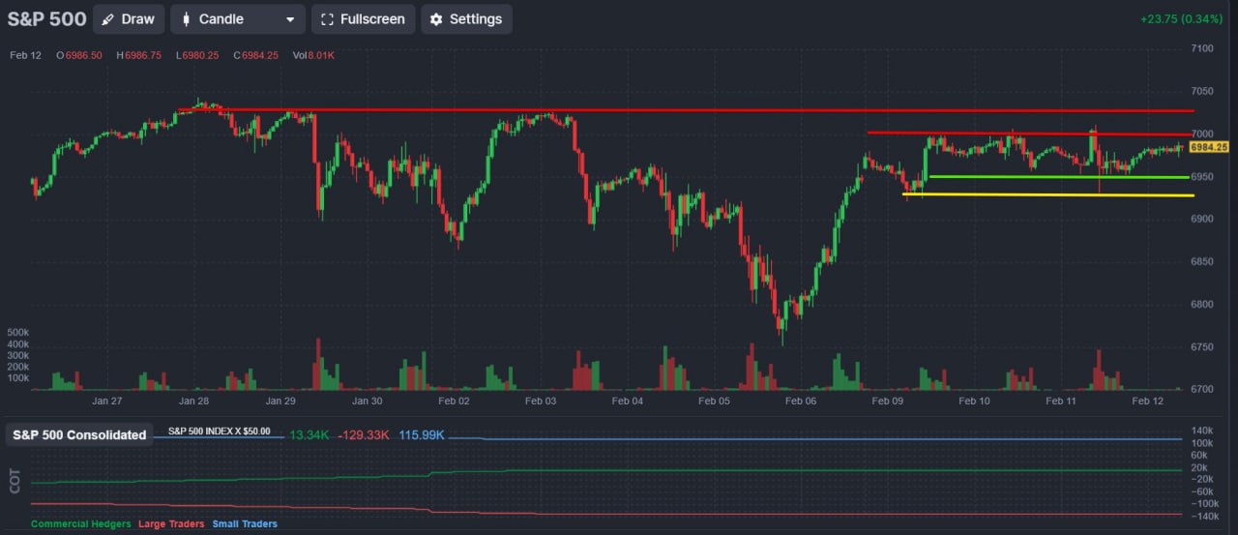Select the short red line at 7000

tap(1030, 134)
